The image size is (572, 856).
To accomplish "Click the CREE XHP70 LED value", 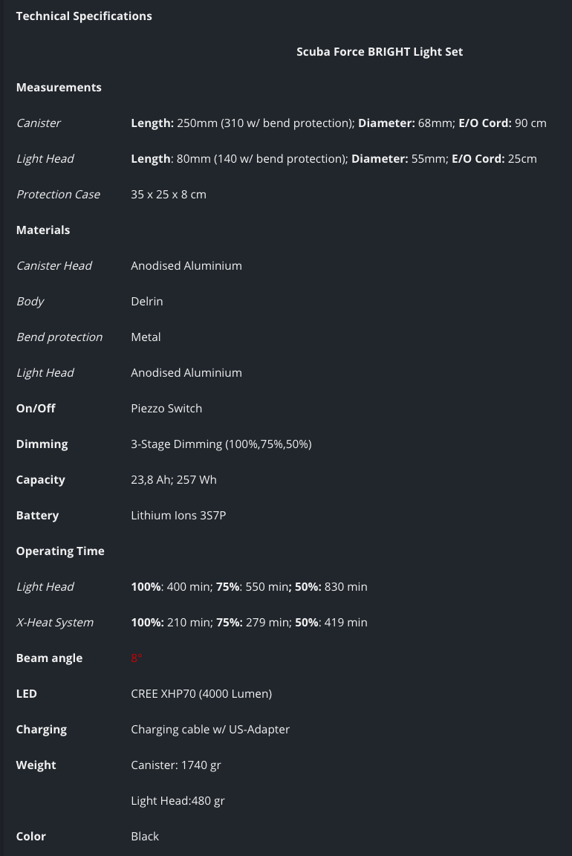I will (201, 694).
